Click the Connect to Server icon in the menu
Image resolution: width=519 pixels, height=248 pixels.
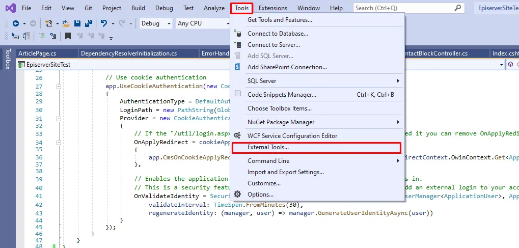pyautogui.click(x=237, y=45)
